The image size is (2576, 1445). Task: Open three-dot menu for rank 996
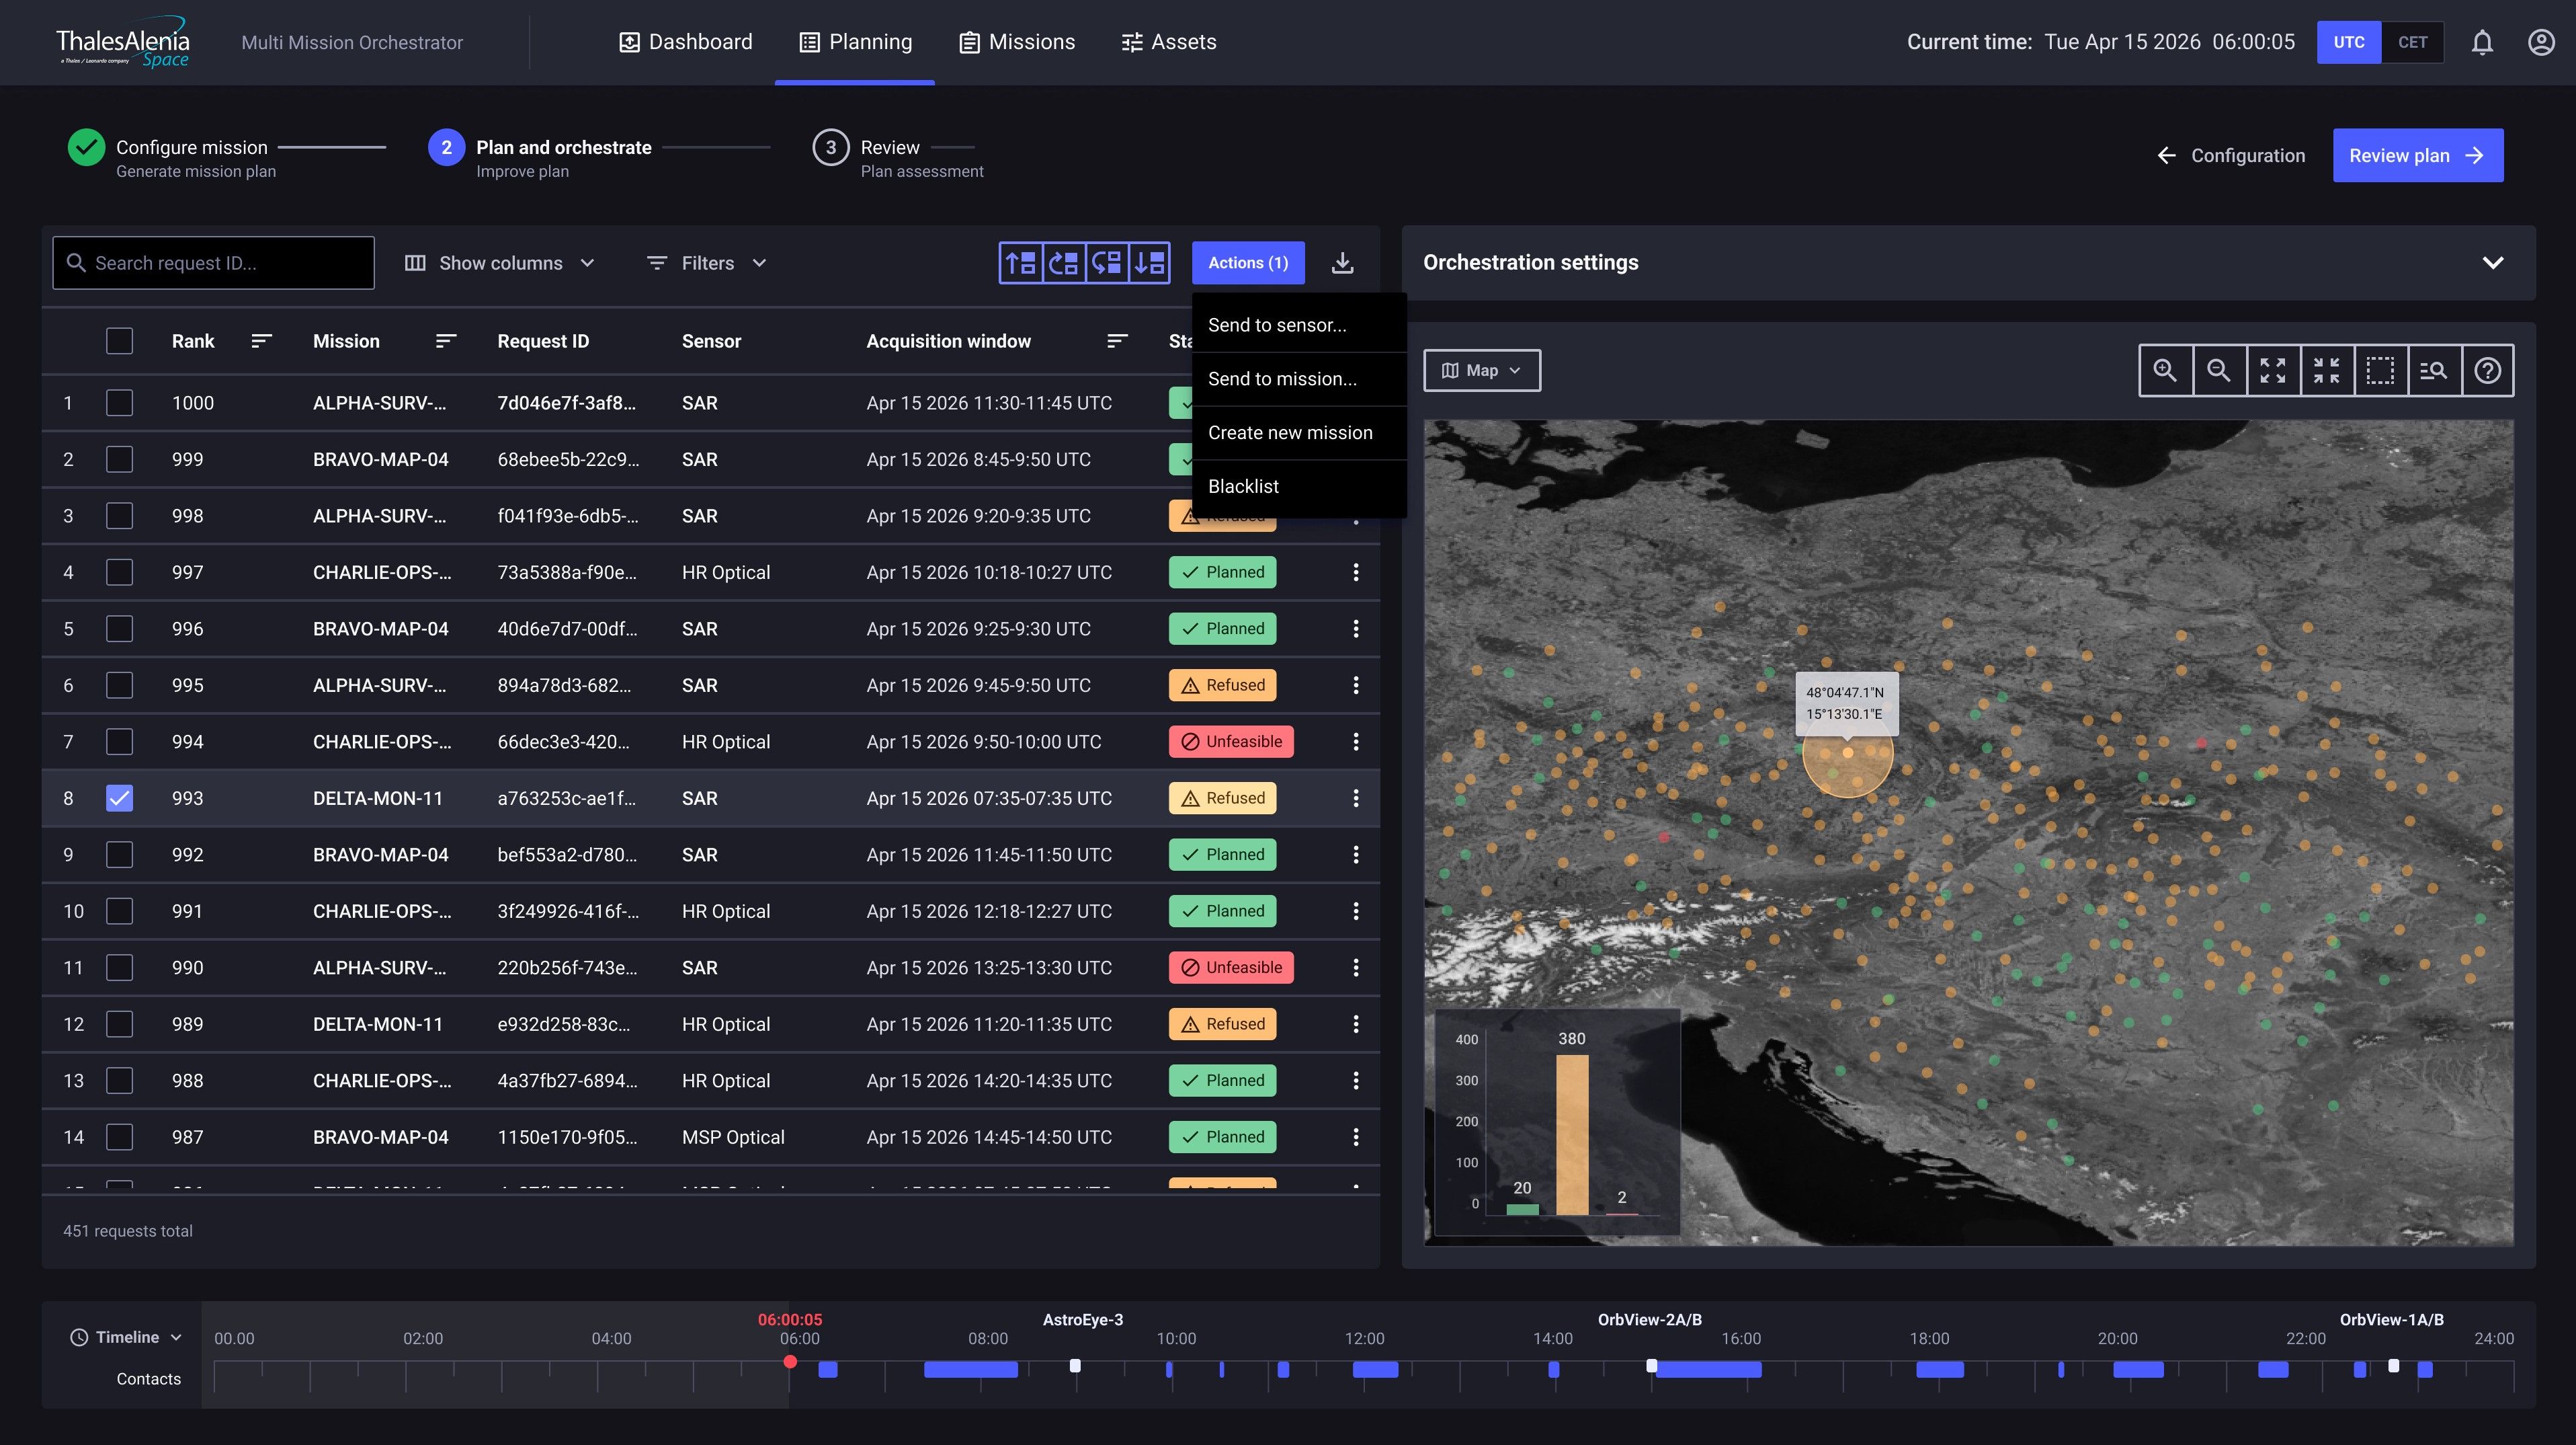point(1356,629)
